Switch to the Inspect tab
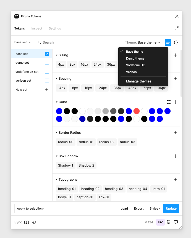The height and width of the screenshot is (238, 191). coord(37,28)
